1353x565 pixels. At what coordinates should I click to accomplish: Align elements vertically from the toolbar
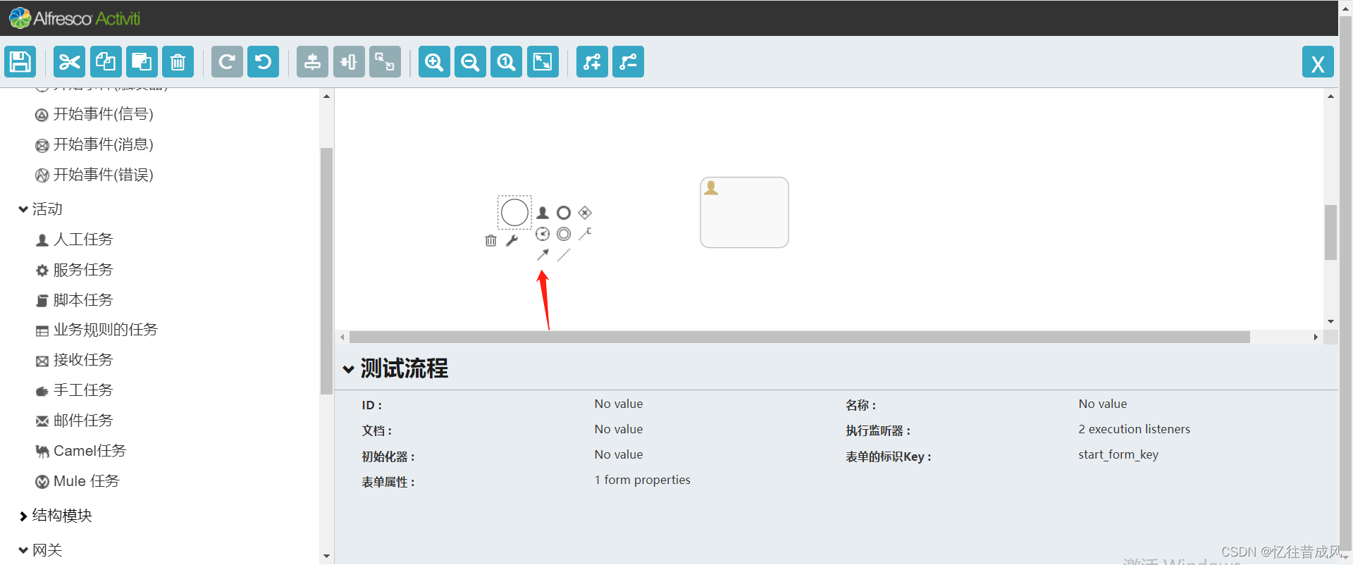tap(312, 62)
